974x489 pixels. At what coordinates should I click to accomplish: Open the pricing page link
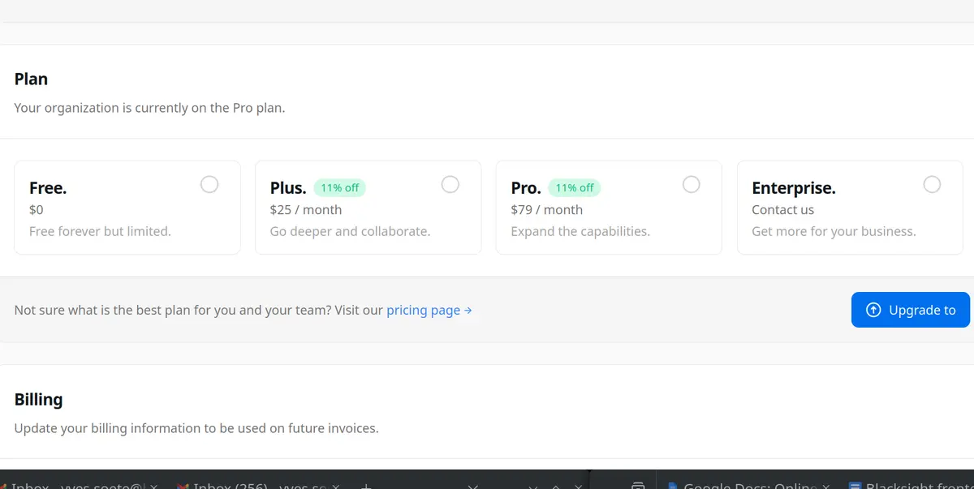pos(423,310)
